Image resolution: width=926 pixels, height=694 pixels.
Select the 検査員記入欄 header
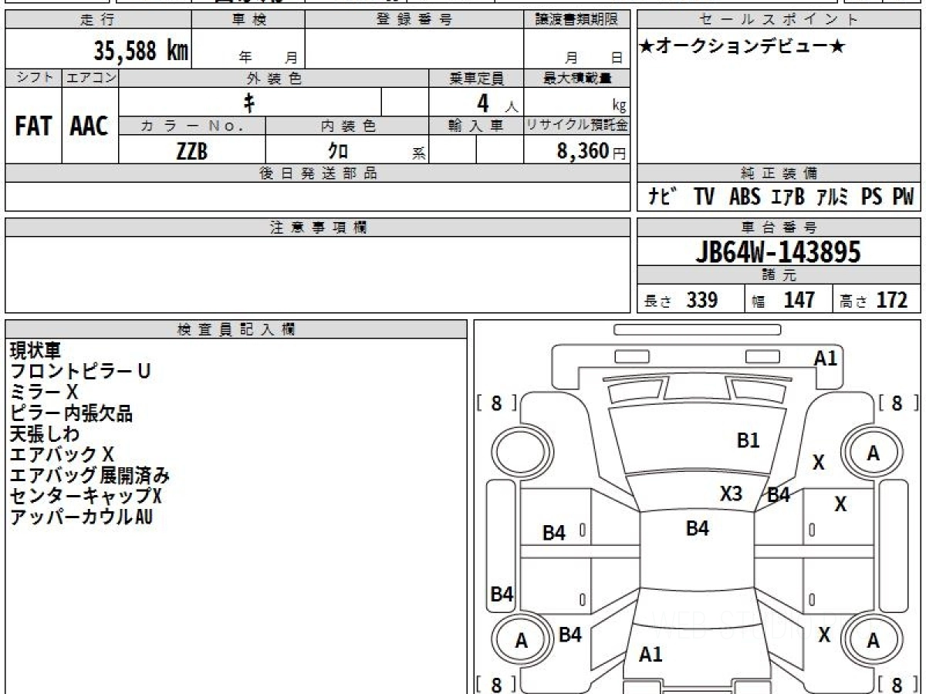(x=236, y=329)
